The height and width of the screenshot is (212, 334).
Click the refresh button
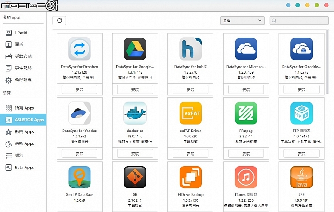(59, 20)
